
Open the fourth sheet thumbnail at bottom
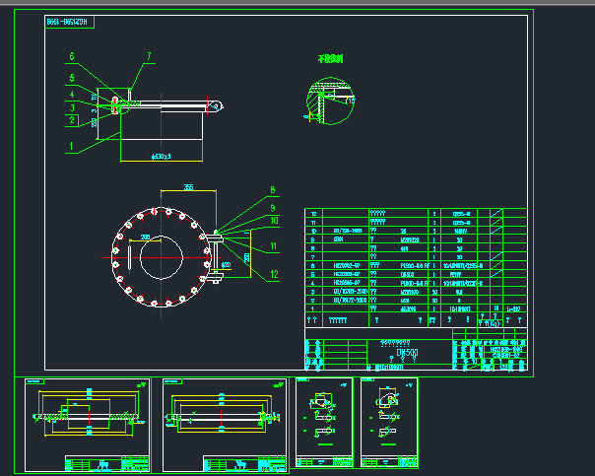pos(390,422)
